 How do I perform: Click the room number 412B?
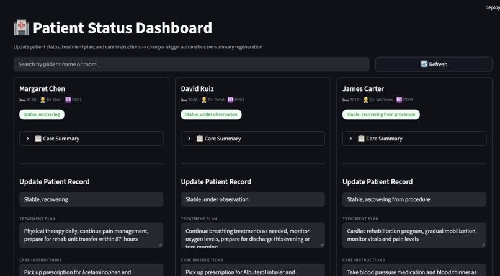tap(31, 100)
